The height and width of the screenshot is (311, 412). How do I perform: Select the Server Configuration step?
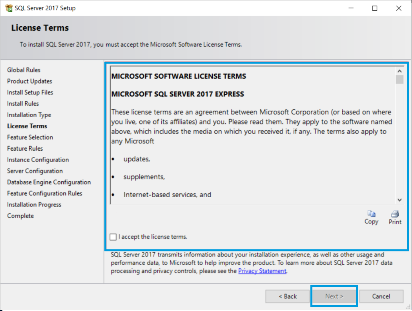[x=35, y=171]
